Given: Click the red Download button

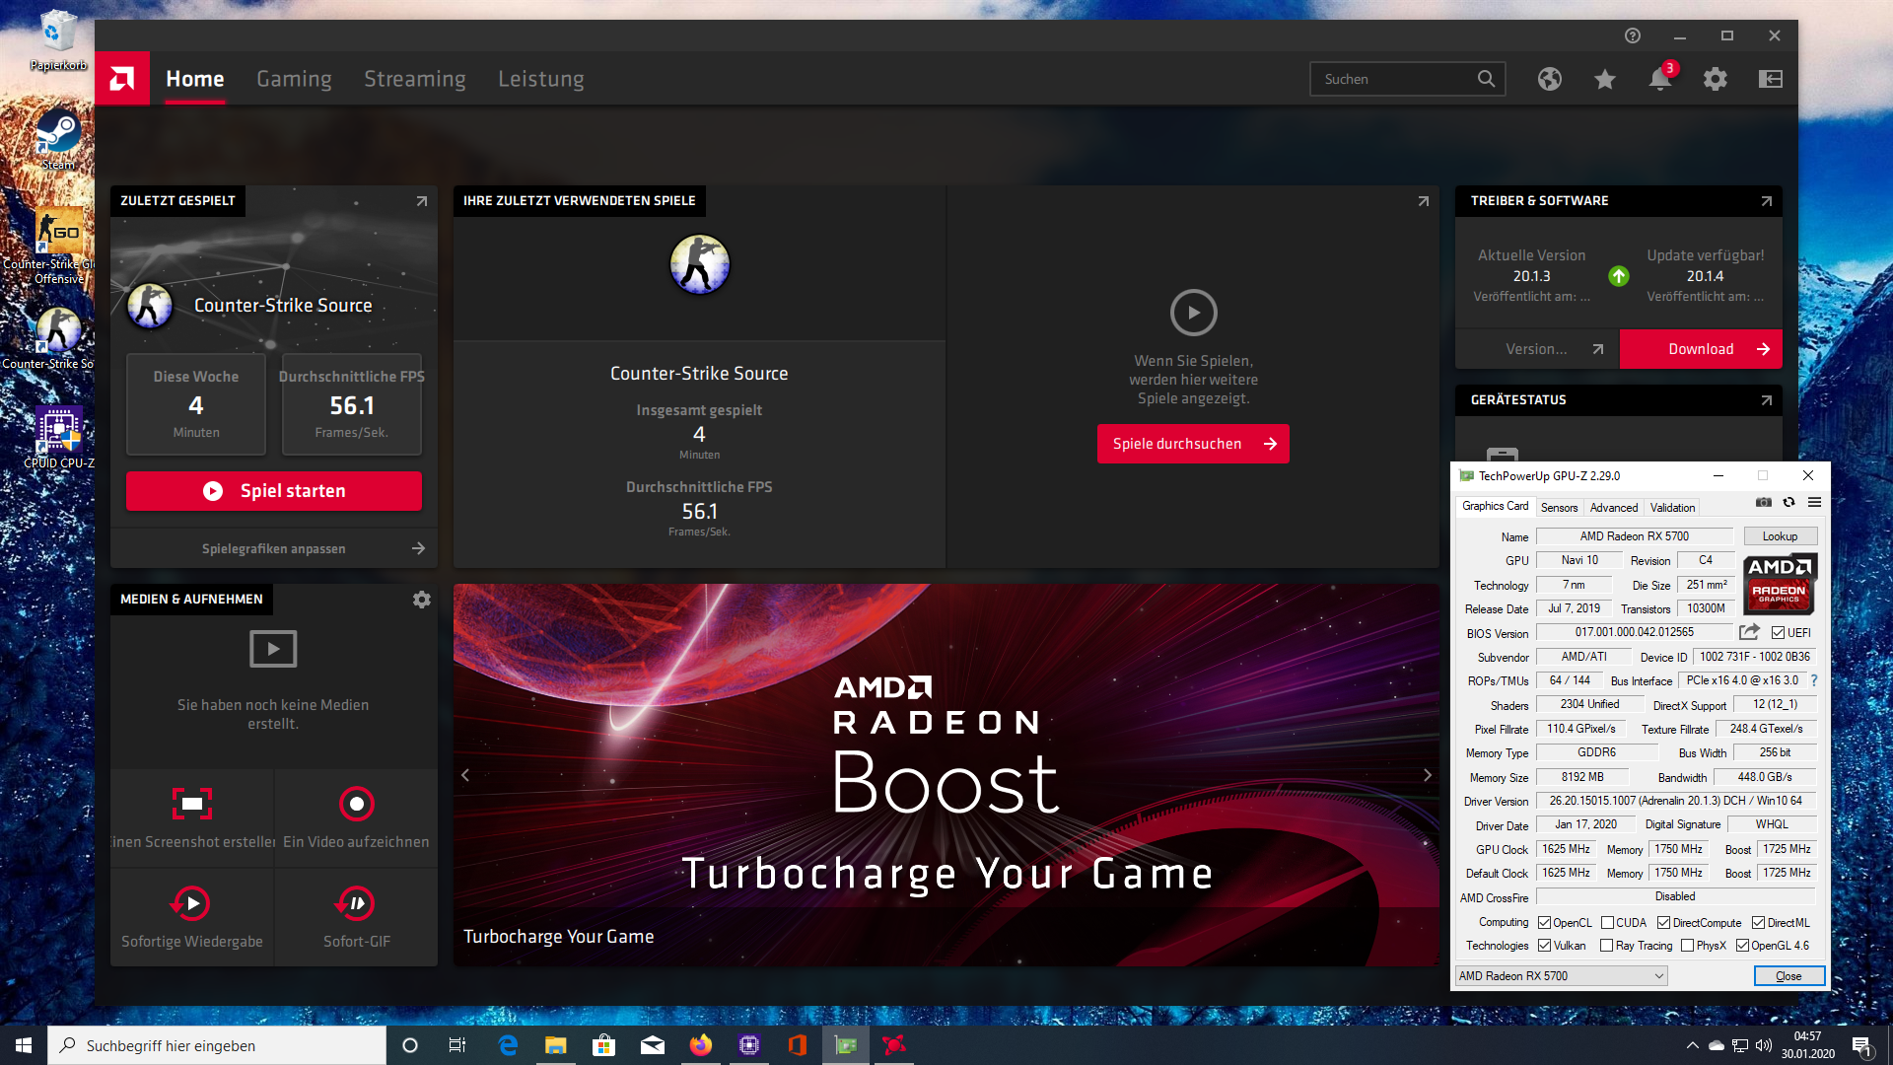Looking at the screenshot, I should (x=1700, y=349).
